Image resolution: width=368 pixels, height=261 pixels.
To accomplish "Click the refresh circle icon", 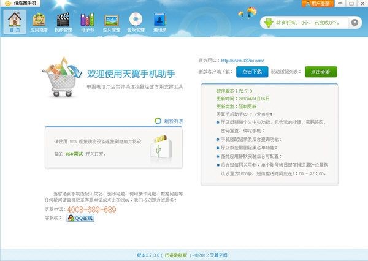I will coord(158,121).
